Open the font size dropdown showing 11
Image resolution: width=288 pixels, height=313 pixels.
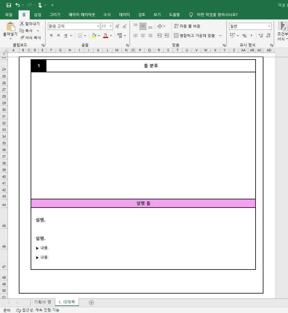(x=110, y=26)
